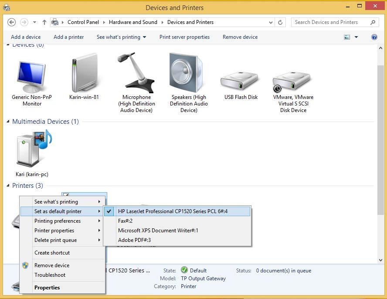The width and height of the screenshot is (387, 299).
Task: Click the vertical scrollbar down arrow
Action: 380,260
